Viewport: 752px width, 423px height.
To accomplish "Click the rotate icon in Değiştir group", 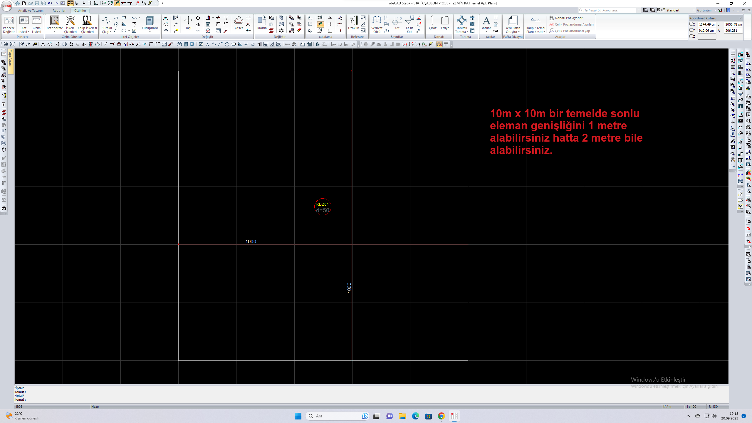I will tap(198, 18).
